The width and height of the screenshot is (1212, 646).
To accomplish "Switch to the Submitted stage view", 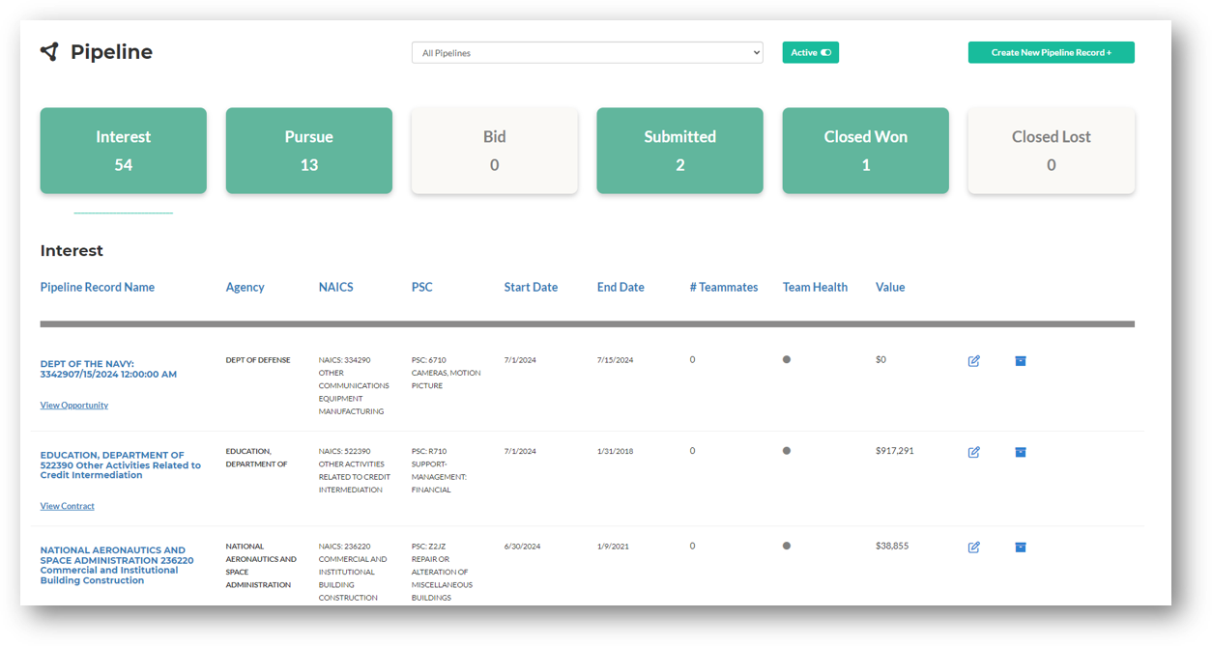I will point(679,151).
